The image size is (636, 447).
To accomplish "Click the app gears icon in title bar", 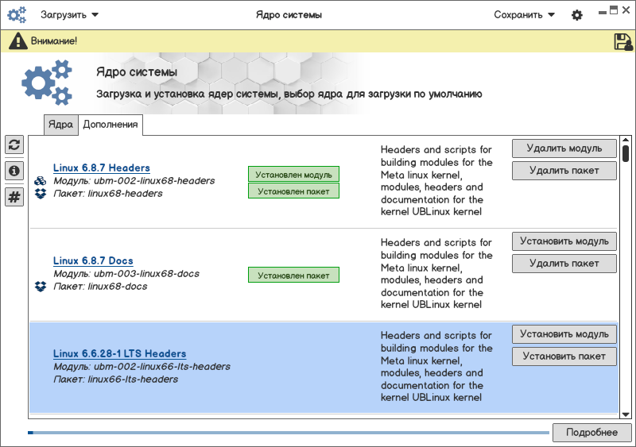I will (17, 15).
